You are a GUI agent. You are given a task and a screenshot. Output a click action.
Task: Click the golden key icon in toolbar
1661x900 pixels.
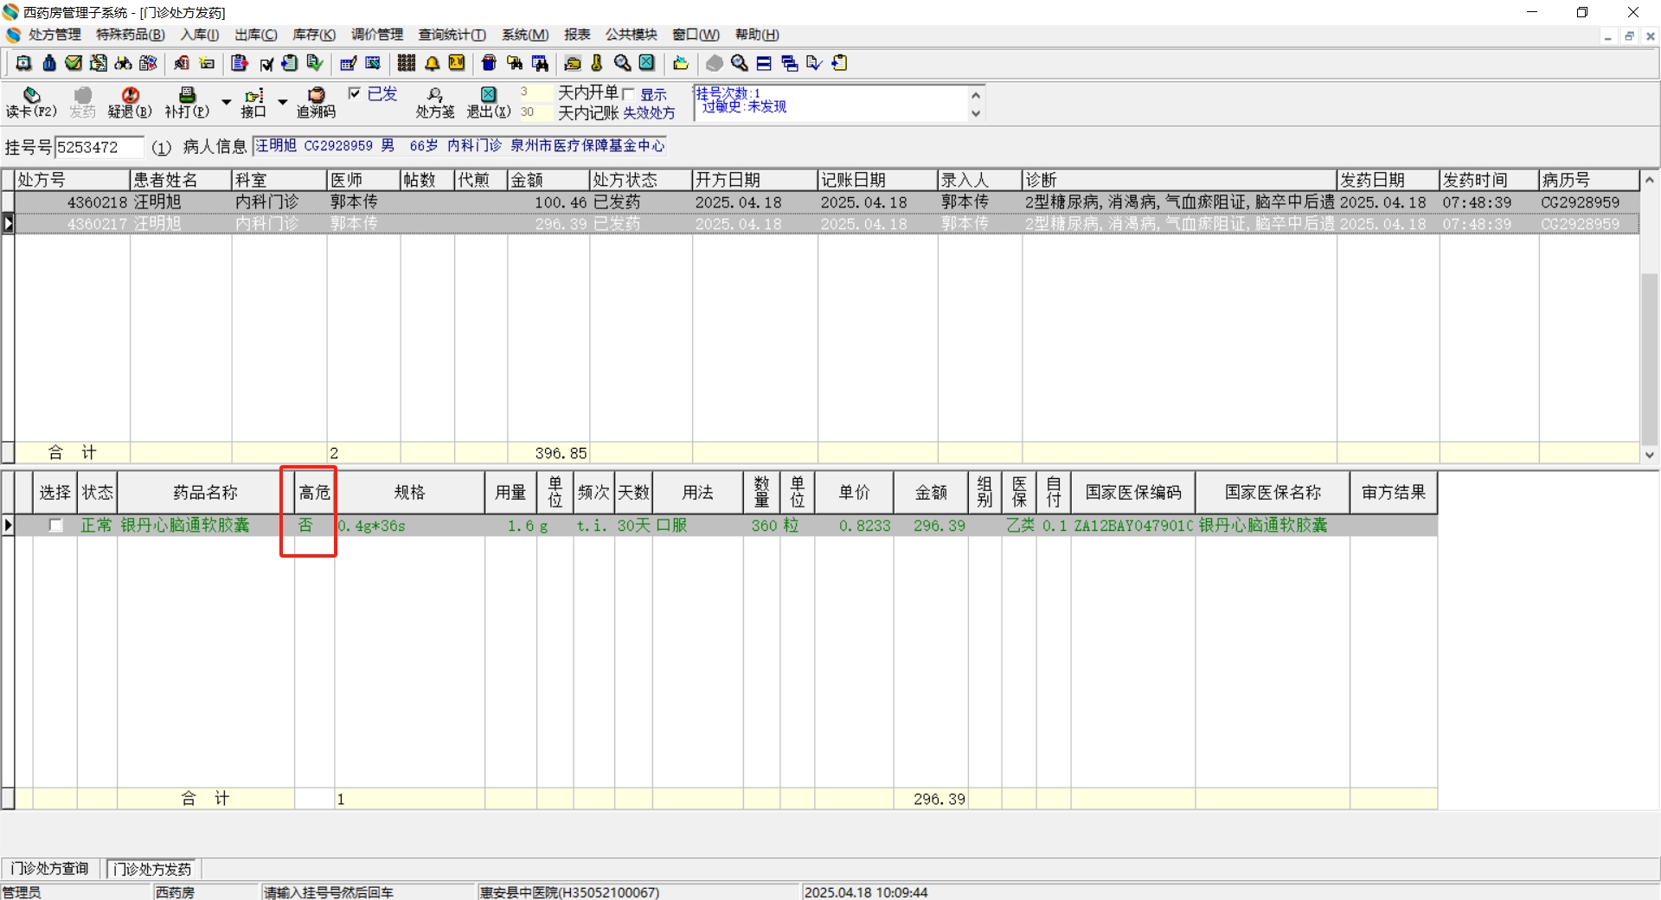coord(596,63)
